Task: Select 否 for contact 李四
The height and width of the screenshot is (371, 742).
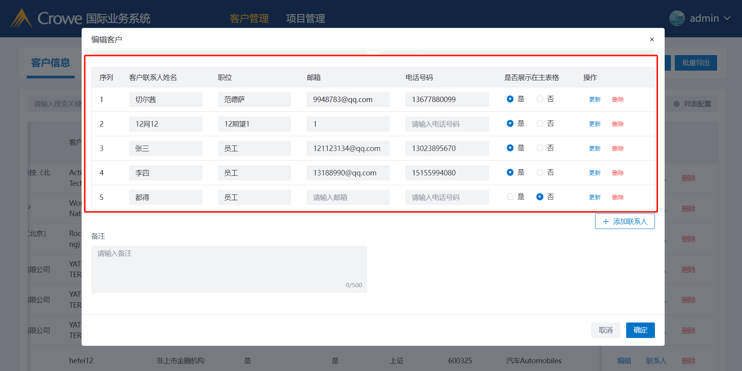Action: [540, 173]
